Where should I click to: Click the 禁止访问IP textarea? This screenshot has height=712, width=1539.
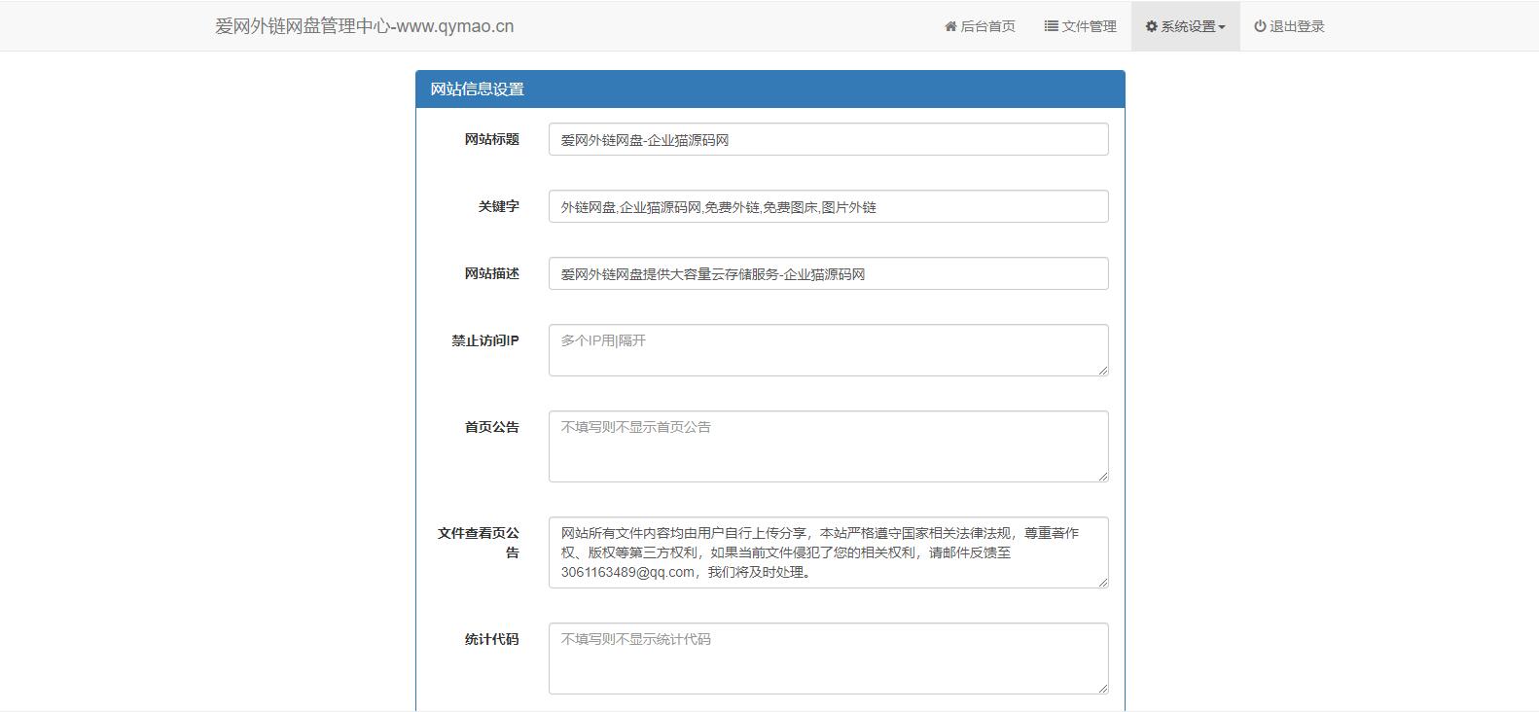(x=828, y=350)
